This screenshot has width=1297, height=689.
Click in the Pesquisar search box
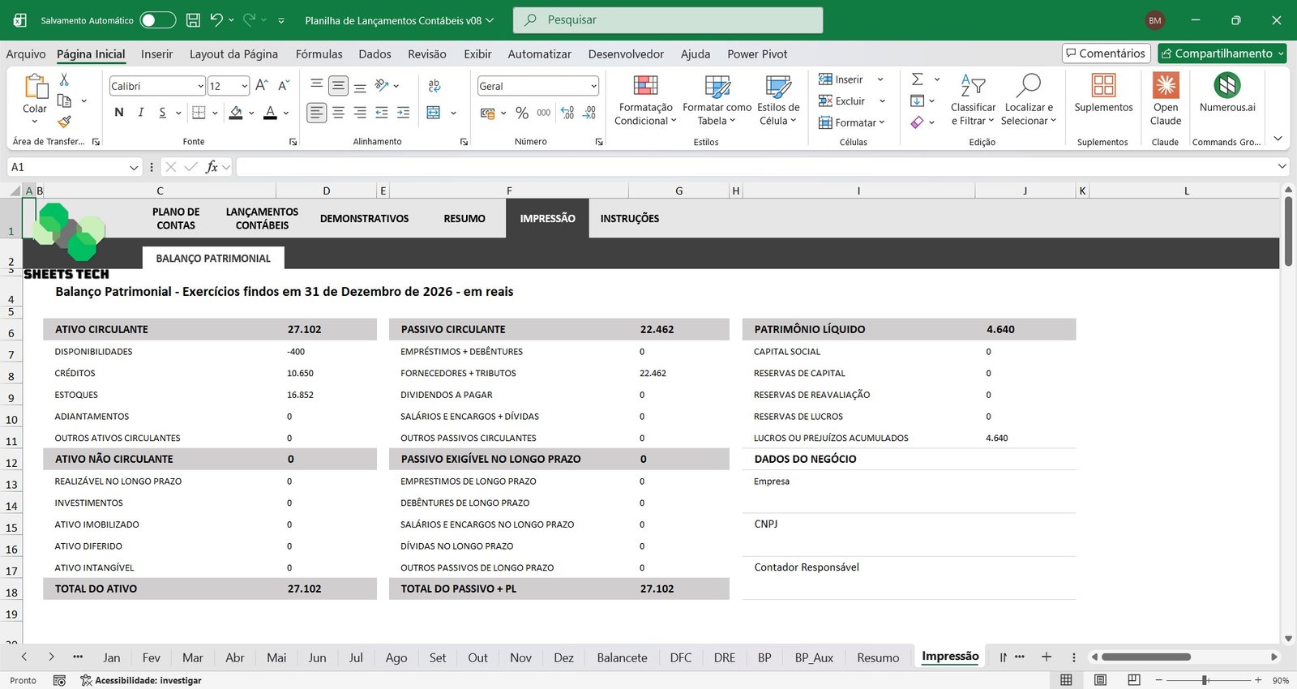[x=667, y=20]
